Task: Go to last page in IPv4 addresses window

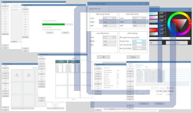Action: coord(173,88)
